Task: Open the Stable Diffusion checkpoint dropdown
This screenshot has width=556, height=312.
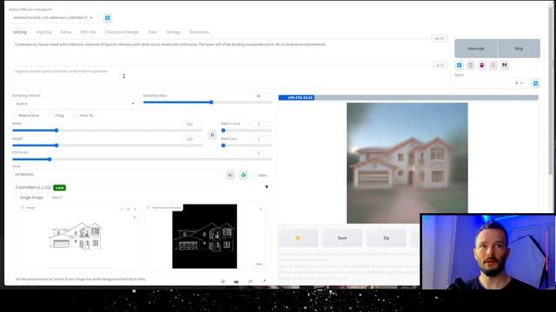Action: pos(53,17)
